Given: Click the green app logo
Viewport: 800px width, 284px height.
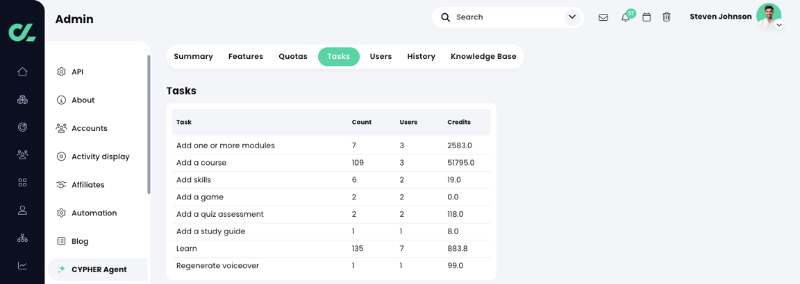Looking at the screenshot, I should click(22, 32).
